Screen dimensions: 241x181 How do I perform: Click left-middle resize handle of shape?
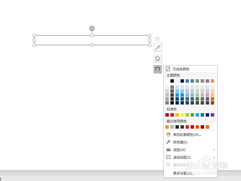click(34, 40)
